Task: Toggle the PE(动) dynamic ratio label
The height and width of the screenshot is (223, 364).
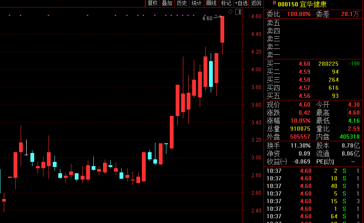Action: (x=325, y=161)
